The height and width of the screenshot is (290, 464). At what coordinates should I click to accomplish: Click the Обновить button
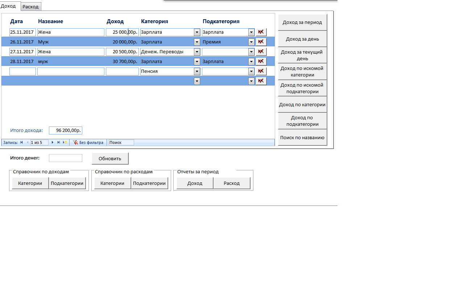110,158
